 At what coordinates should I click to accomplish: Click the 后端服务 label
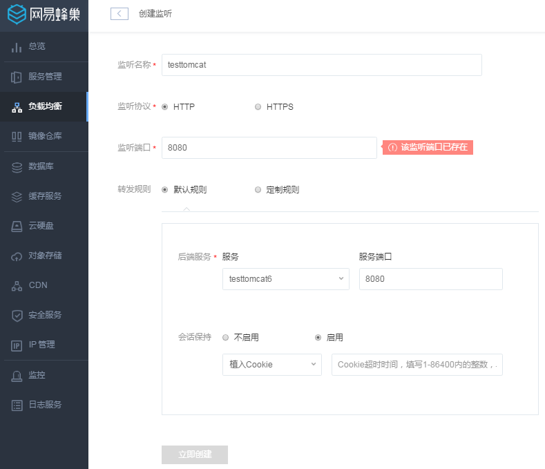click(x=195, y=256)
